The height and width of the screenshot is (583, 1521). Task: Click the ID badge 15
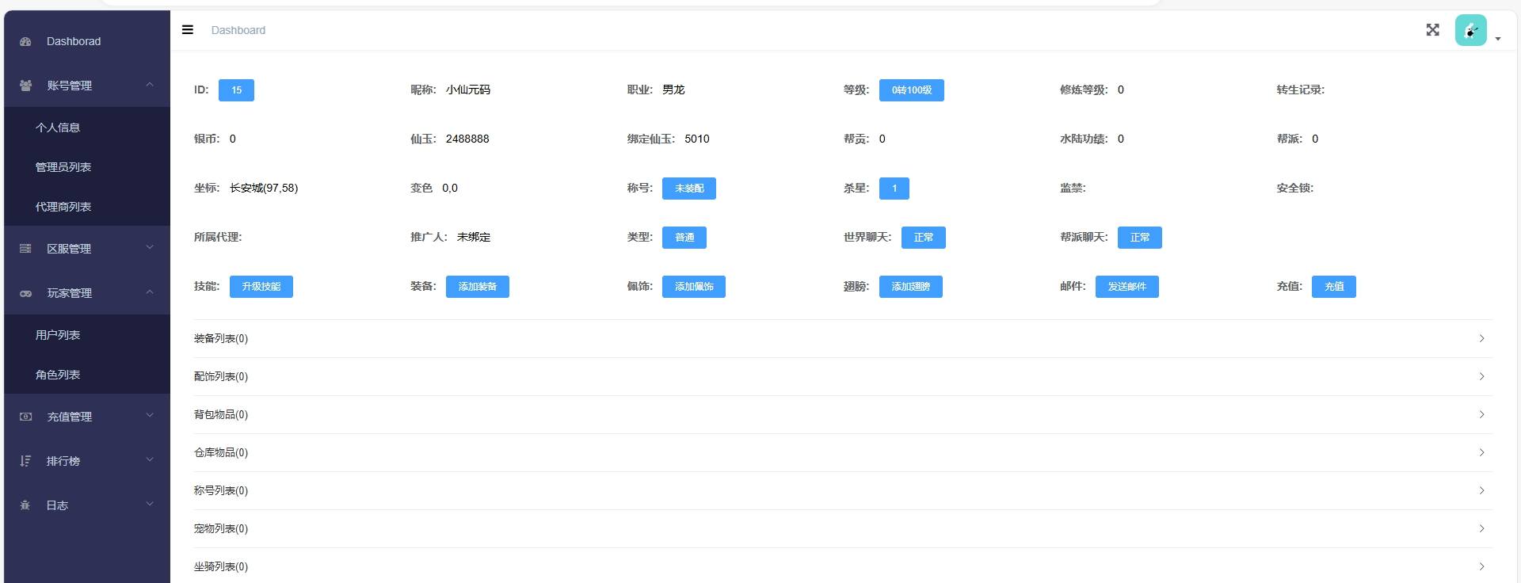tap(236, 90)
